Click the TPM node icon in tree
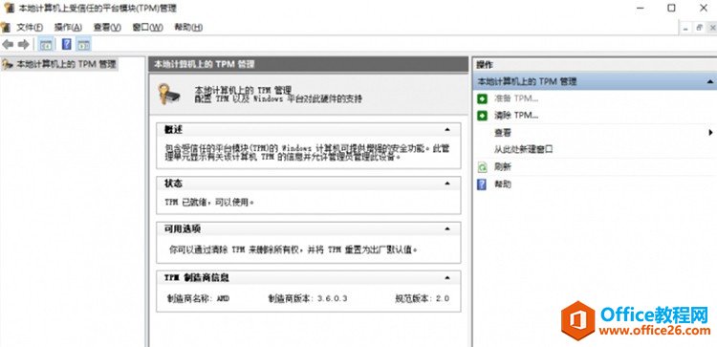 coord(8,64)
